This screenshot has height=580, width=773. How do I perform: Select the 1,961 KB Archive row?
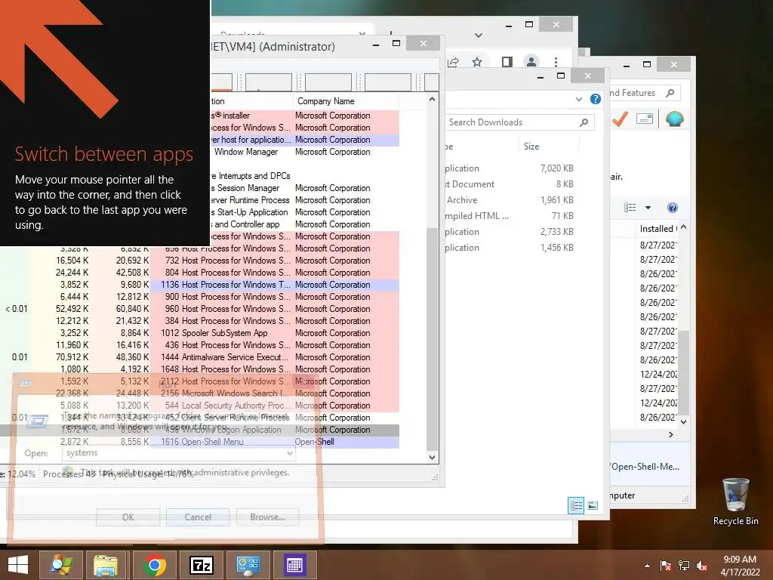(510, 199)
